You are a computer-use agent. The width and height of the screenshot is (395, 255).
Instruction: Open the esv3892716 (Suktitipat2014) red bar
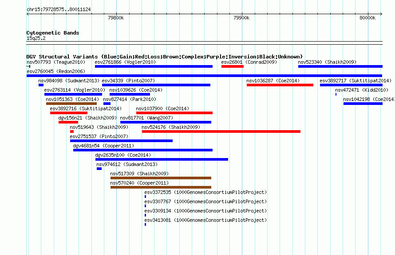(x=69, y=113)
